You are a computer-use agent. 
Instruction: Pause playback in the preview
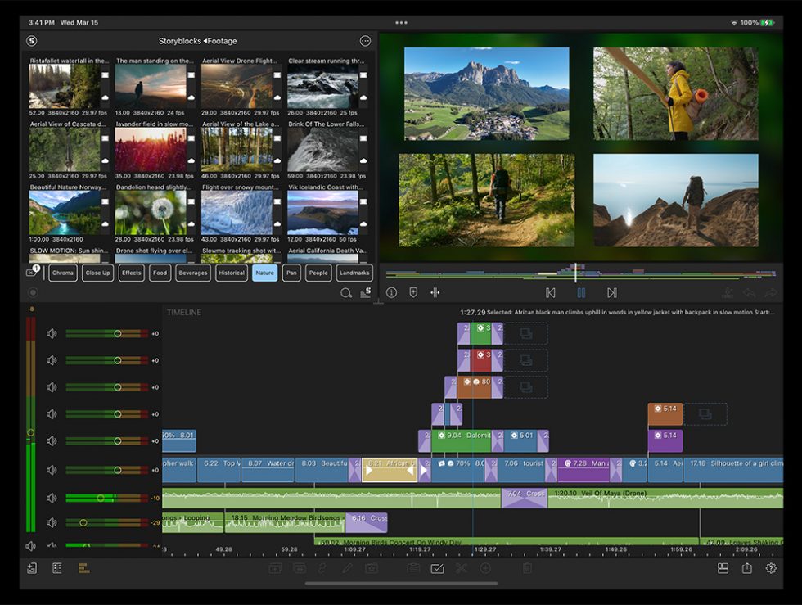click(x=582, y=292)
